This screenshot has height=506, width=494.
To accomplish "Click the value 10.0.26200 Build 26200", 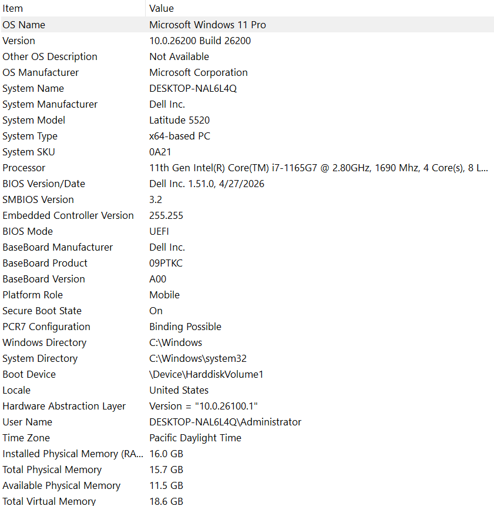I will [200, 41].
